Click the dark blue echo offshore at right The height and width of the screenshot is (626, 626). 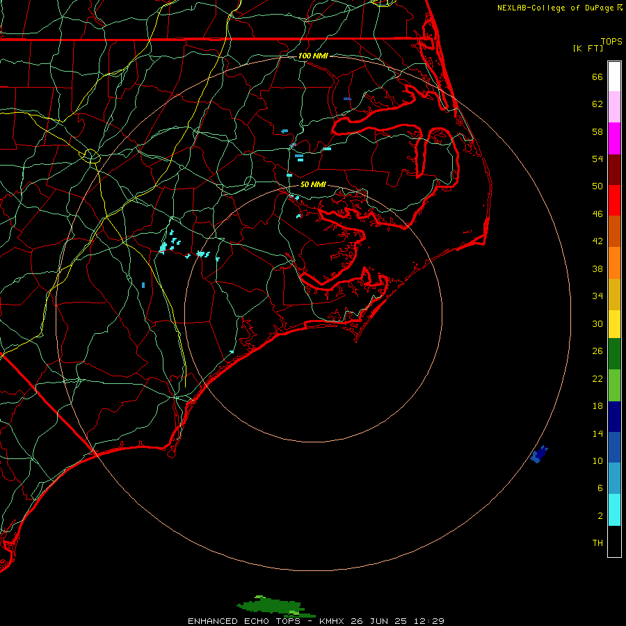(539, 454)
